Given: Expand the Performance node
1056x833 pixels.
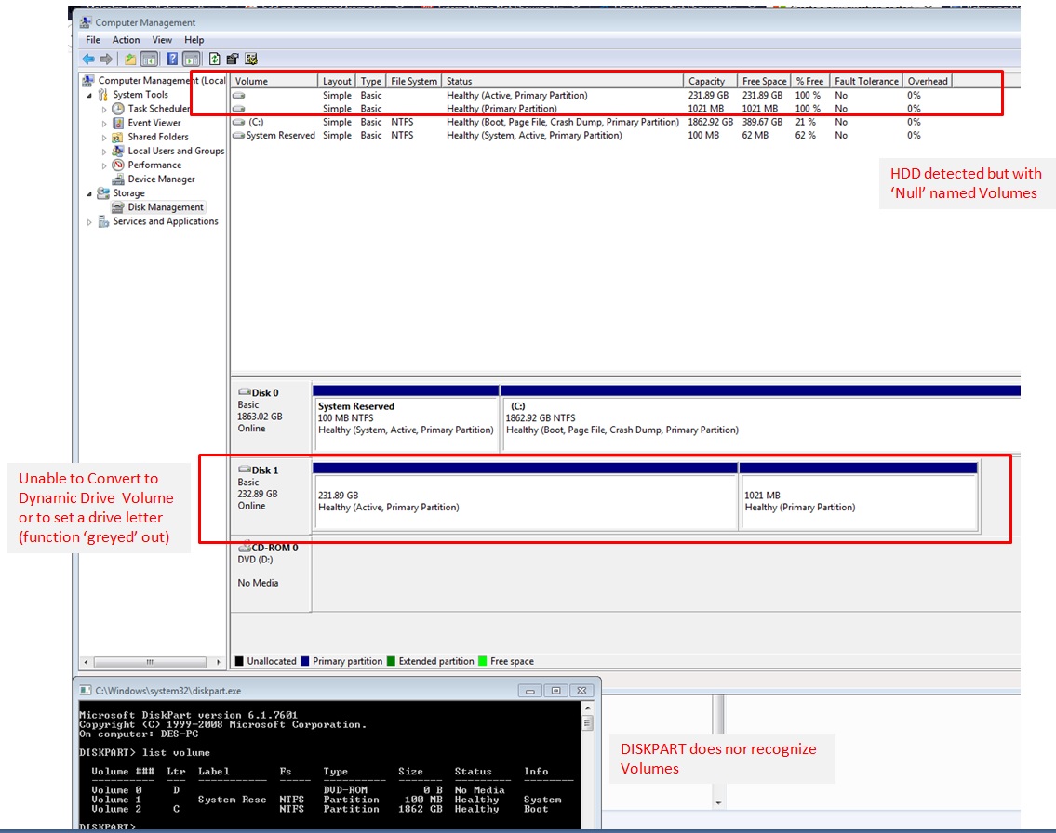Looking at the screenshot, I should 103,165.
